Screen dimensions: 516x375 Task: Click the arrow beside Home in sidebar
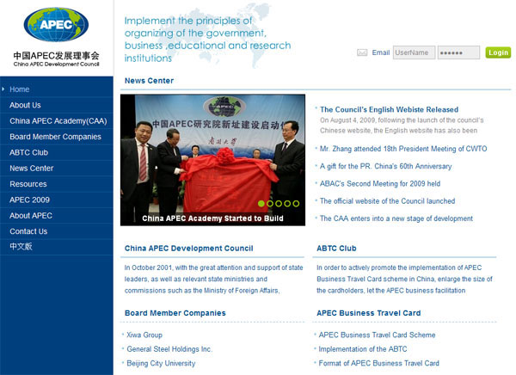(x=3, y=89)
